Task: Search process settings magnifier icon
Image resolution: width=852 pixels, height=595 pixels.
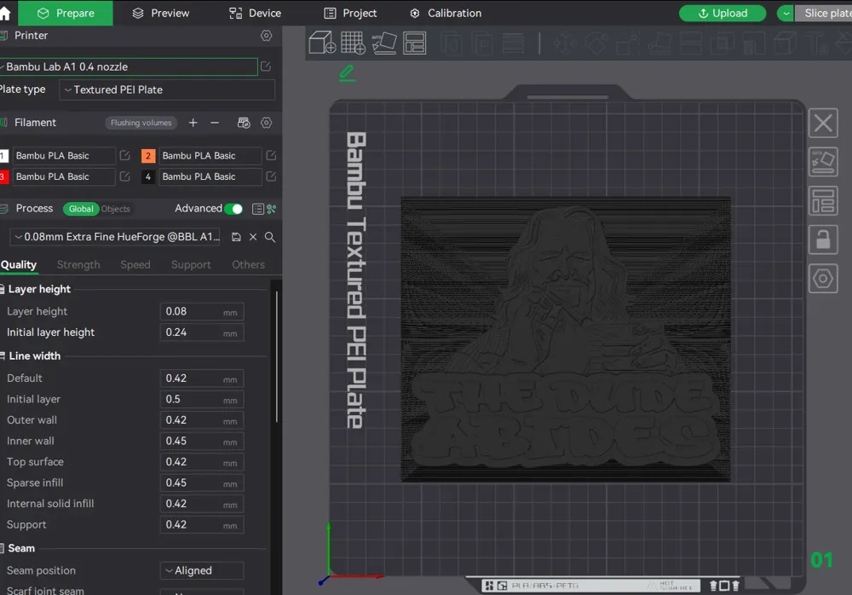Action: (270, 237)
